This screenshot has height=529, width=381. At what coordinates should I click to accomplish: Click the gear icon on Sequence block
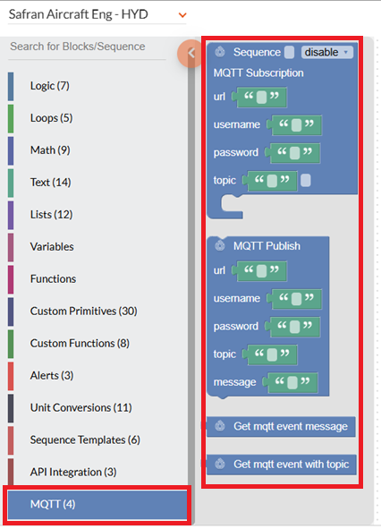[220, 52]
